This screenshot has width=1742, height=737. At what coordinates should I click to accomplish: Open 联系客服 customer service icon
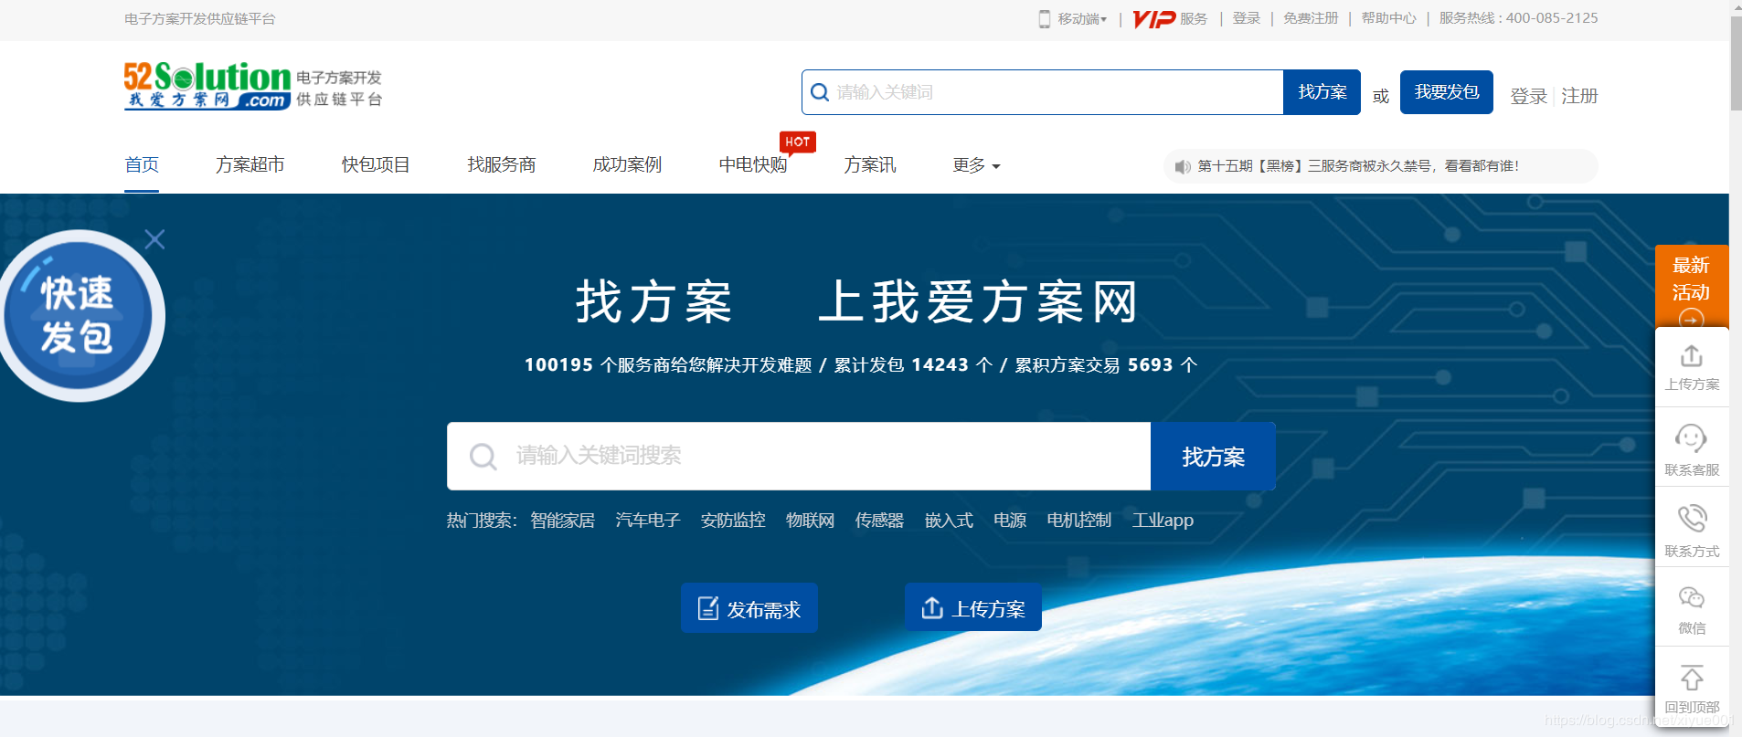pyautogui.click(x=1691, y=439)
